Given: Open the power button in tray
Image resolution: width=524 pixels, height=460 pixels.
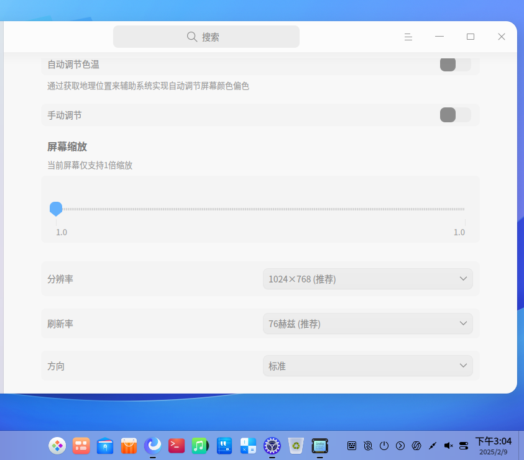Looking at the screenshot, I should click(x=384, y=446).
